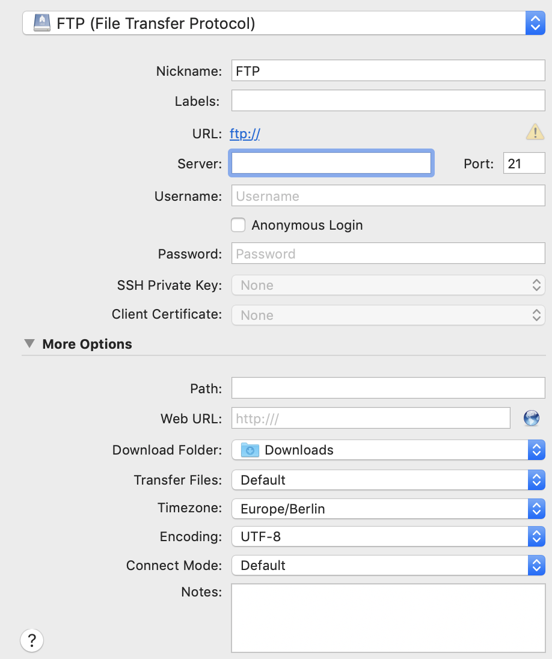Click the Password text field
Image resolution: width=552 pixels, height=659 pixels.
[x=388, y=253]
